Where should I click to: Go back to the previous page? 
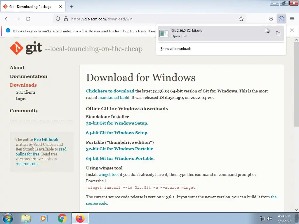coord(7,19)
